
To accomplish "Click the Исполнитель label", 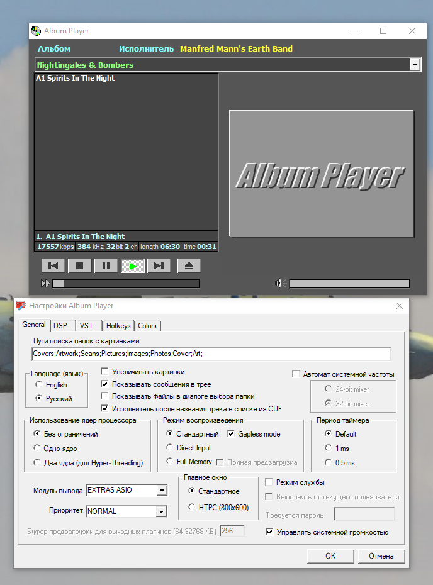I will (x=146, y=49).
